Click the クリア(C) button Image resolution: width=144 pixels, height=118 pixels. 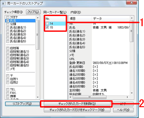pos(33,12)
